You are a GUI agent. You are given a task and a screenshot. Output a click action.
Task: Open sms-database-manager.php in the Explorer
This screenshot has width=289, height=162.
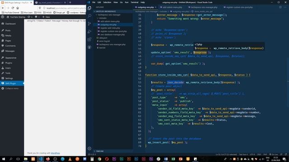point(112,35)
